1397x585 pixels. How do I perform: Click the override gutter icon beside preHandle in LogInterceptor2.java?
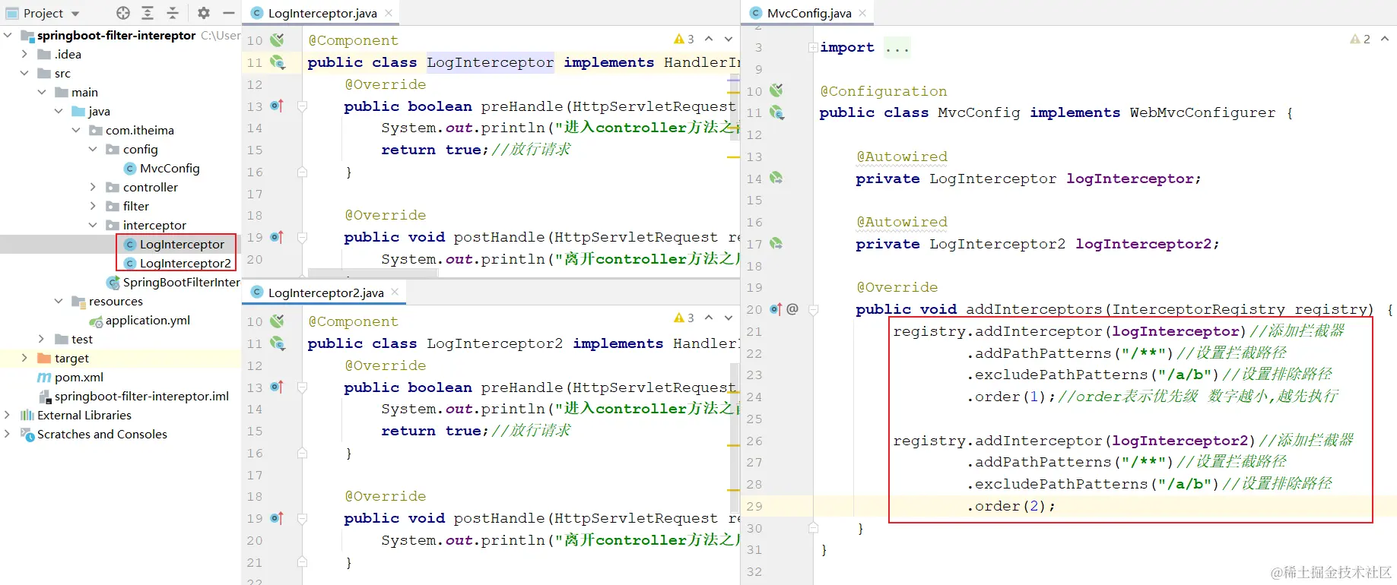point(277,387)
